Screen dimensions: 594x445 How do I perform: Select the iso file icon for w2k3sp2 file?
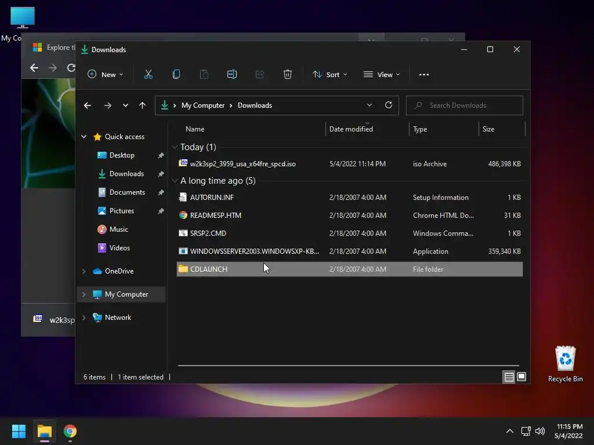pyautogui.click(x=183, y=163)
